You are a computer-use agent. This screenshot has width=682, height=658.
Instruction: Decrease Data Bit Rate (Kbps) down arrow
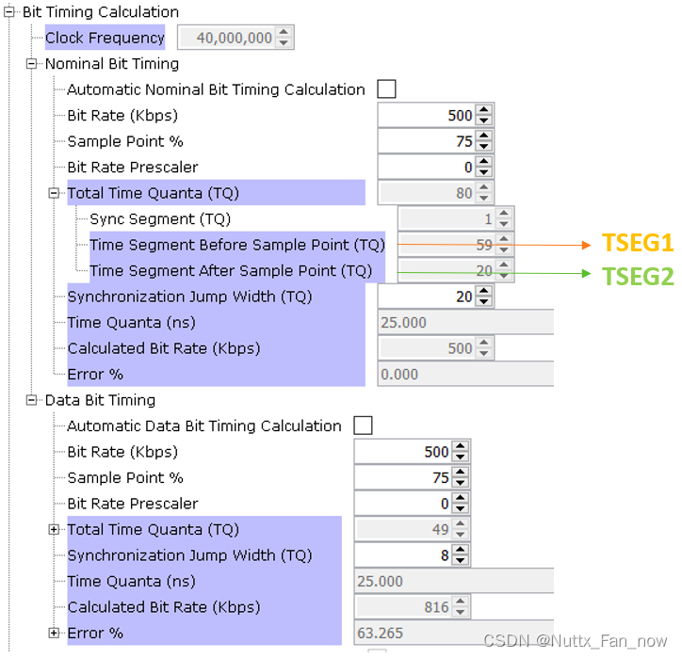click(x=461, y=457)
